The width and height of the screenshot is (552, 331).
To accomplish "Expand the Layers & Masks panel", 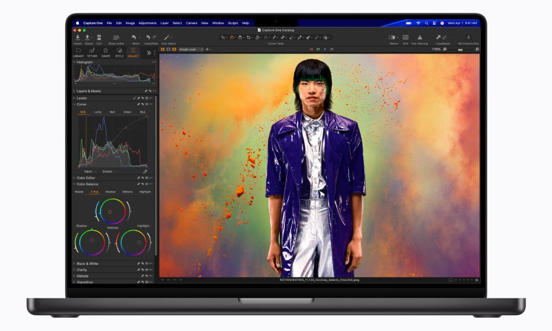I will click(75, 91).
